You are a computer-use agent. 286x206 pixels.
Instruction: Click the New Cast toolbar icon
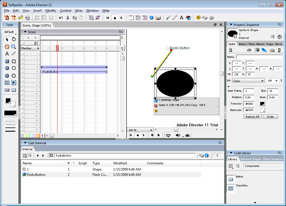pyautogui.click(x=14, y=18)
